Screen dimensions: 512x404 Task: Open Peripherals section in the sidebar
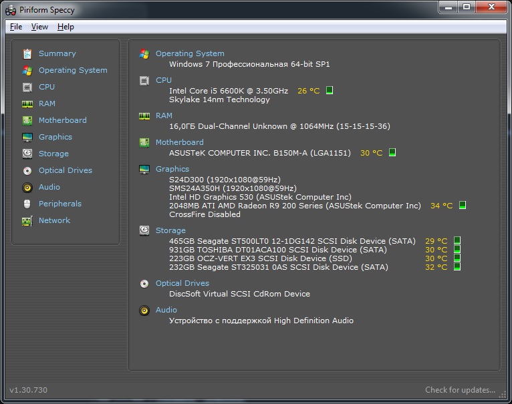pyautogui.click(x=60, y=204)
